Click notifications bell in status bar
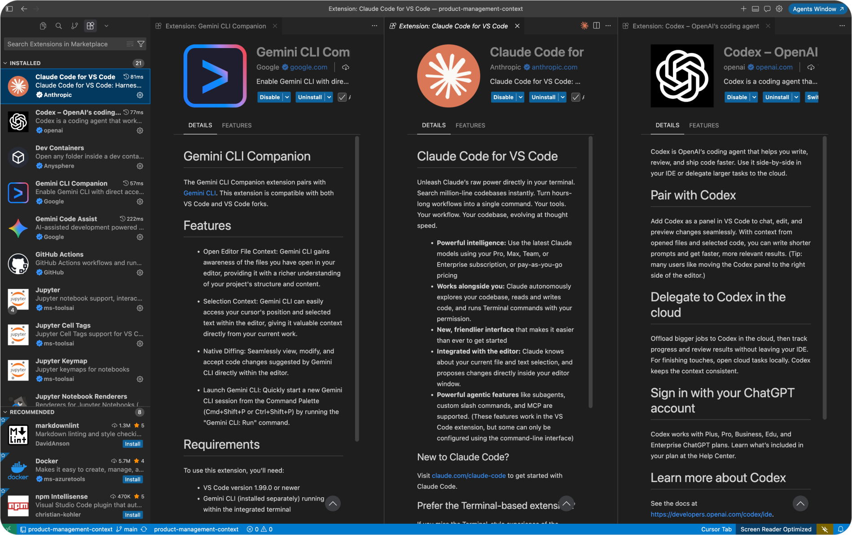The image size is (852, 535). coord(841,529)
